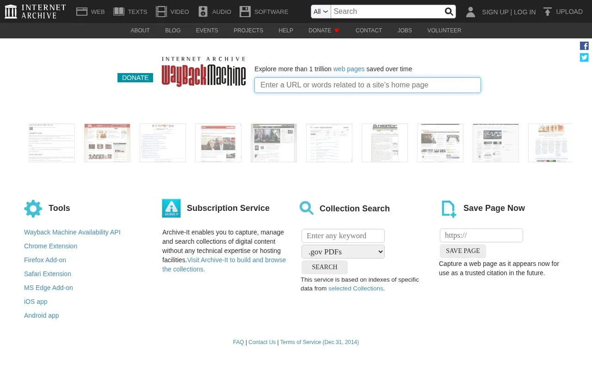The height and width of the screenshot is (370, 592).
Task: Click the SEARCH button under Collection Search
Action: (x=325, y=267)
